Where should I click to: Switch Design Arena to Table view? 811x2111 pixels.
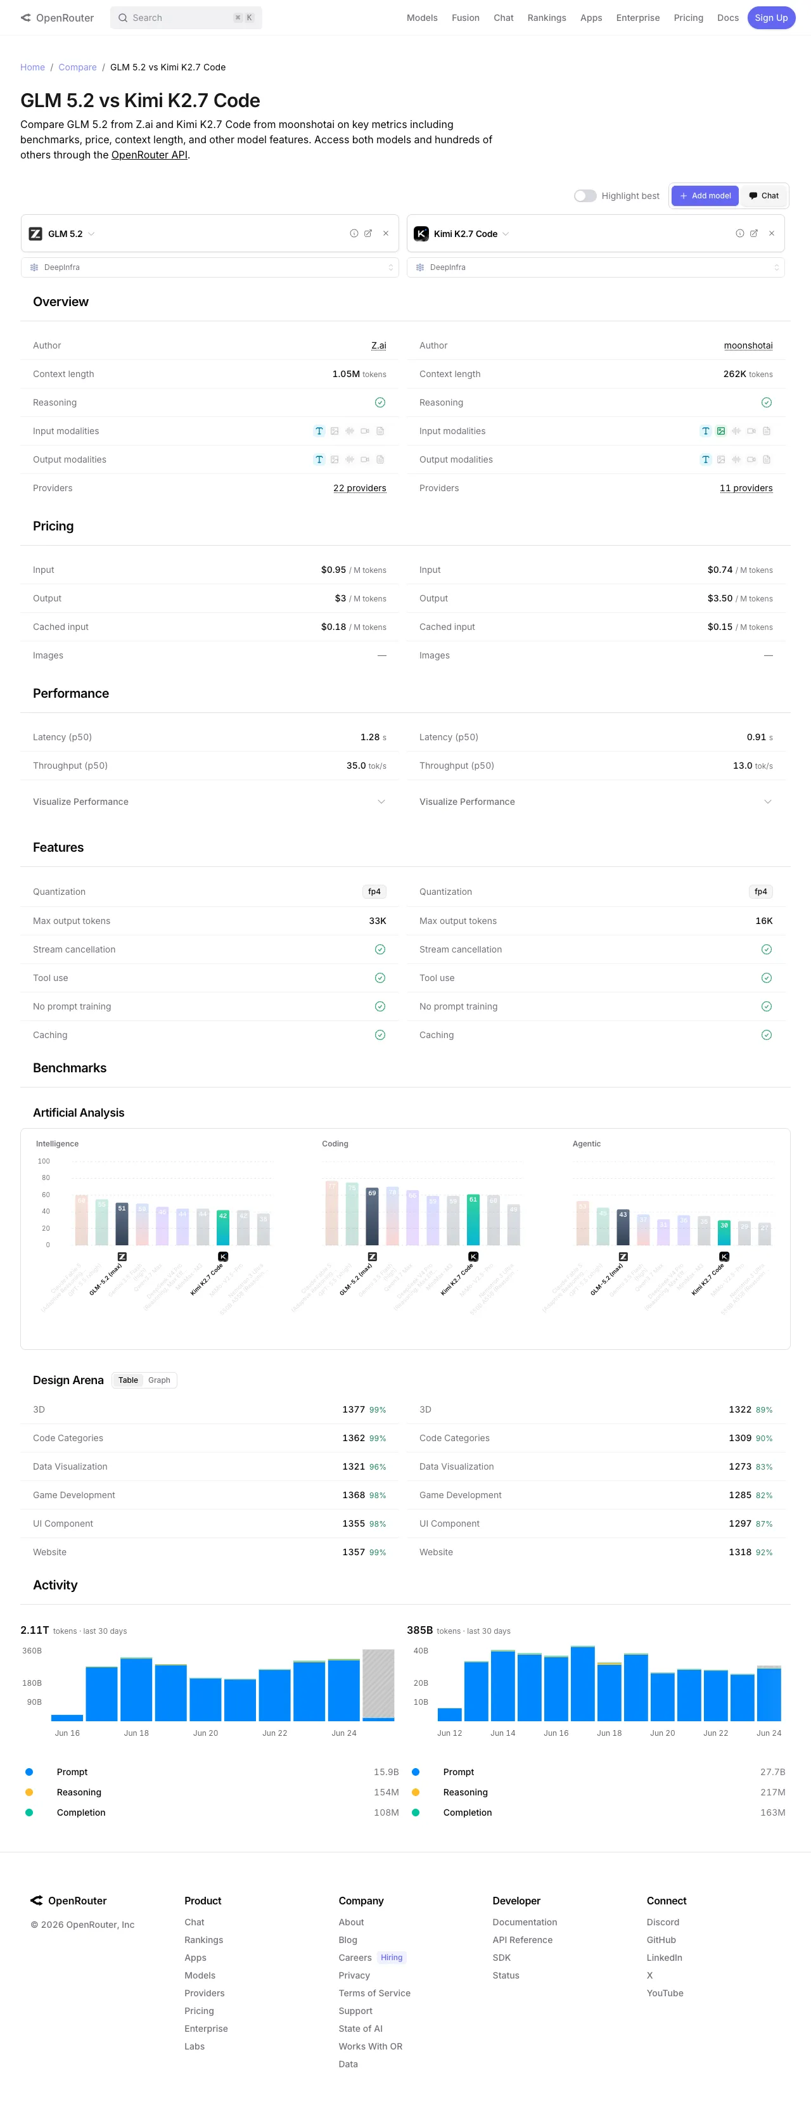[x=128, y=1380]
